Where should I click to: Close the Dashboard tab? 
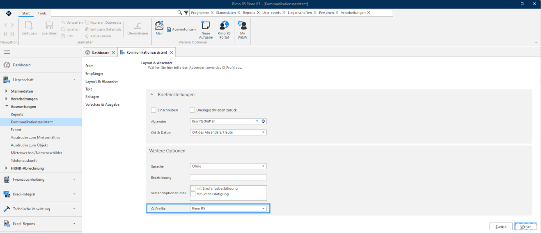click(x=113, y=52)
